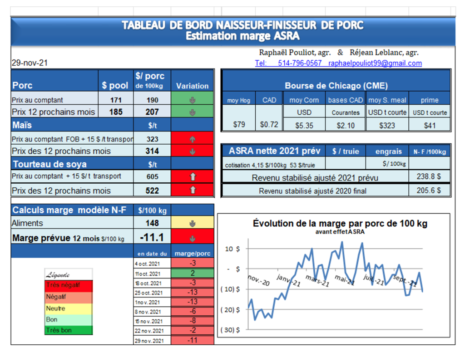Open the Tel: 514-796-0567 phone link

[x=288, y=64]
